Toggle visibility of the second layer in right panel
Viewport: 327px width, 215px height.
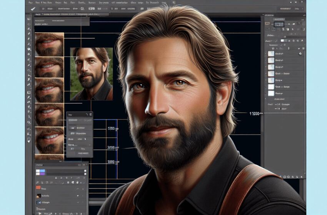point(266,60)
